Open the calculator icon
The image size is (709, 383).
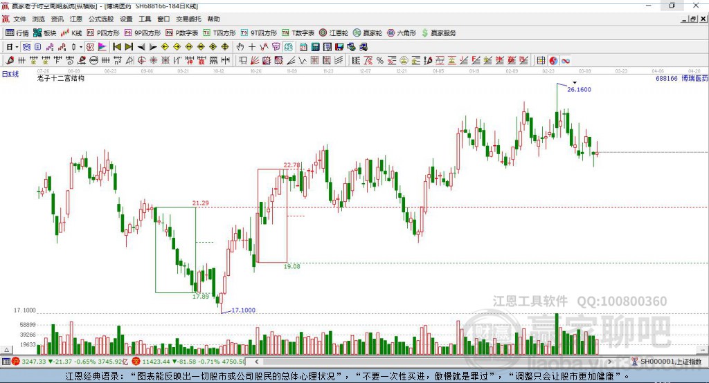click(315, 47)
